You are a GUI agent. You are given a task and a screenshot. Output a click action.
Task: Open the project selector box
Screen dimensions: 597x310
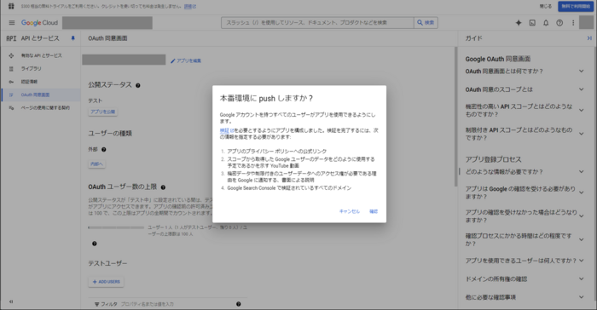pyautogui.click(x=107, y=23)
